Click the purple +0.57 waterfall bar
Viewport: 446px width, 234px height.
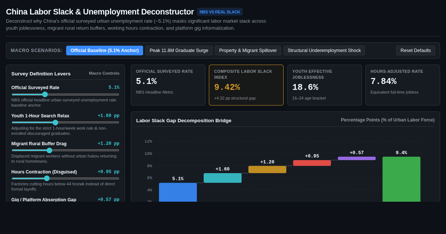point(357,158)
